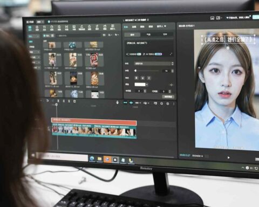Viewport: 259px width, 207px height.
Task: Play the preview video
Action: coord(228,157)
